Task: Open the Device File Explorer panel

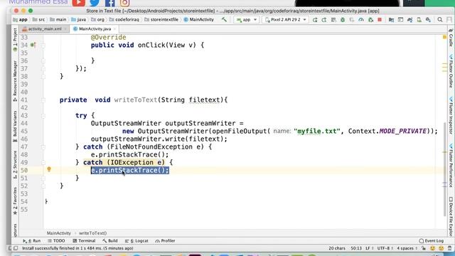Action: click(451, 216)
